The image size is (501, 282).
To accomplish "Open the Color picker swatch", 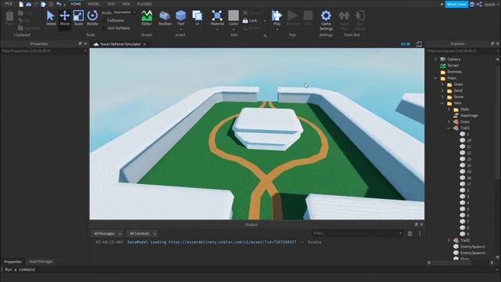I will tap(233, 16).
